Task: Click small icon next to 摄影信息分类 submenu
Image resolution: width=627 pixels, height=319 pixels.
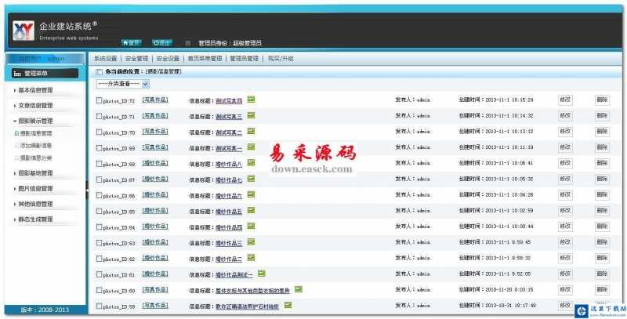Action: (x=16, y=158)
